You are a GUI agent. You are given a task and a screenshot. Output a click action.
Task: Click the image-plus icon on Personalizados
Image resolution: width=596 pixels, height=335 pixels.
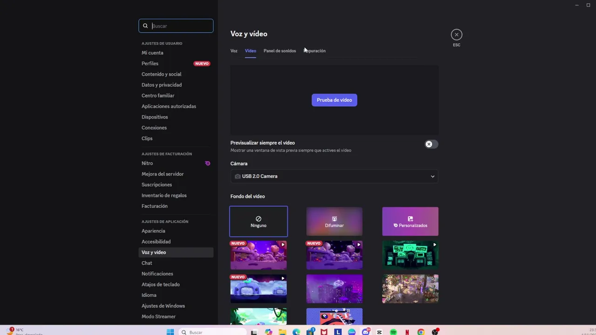[x=410, y=219]
